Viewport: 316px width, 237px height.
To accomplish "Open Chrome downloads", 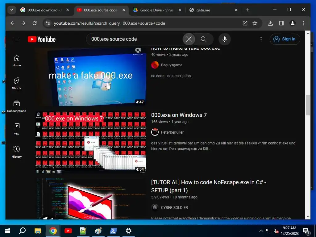I will pyautogui.click(x=270, y=23).
